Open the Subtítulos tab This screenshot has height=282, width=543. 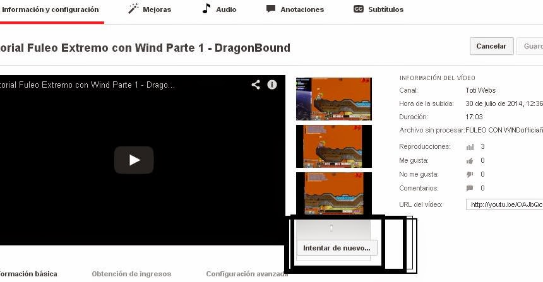click(x=378, y=9)
